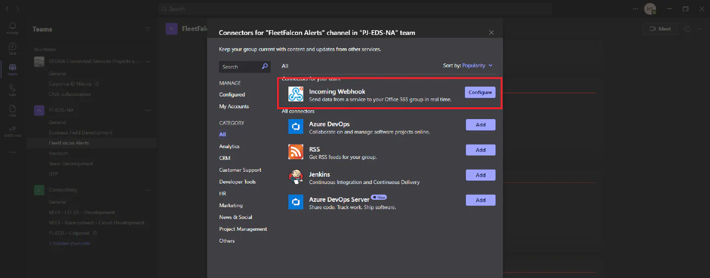Select the HR category
The width and height of the screenshot is (710, 278).
pos(223,193)
